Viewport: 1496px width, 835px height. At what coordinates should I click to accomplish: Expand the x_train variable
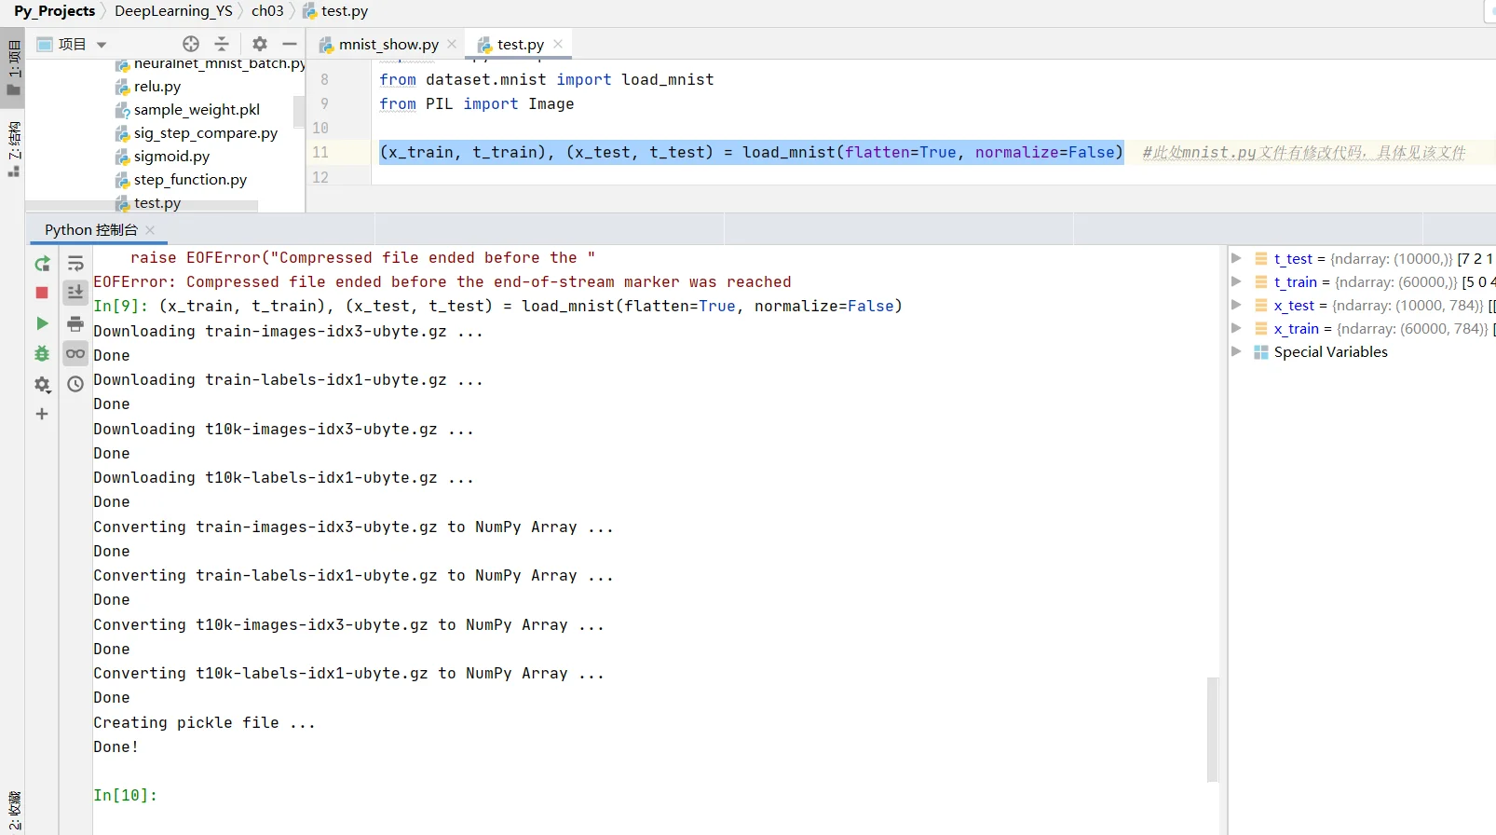(x=1237, y=328)
